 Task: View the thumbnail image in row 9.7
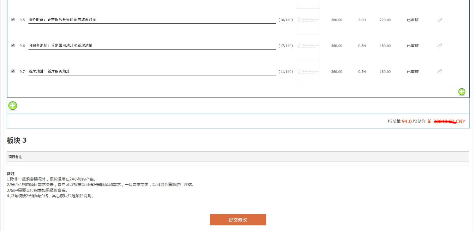click(x=308, y=71)
